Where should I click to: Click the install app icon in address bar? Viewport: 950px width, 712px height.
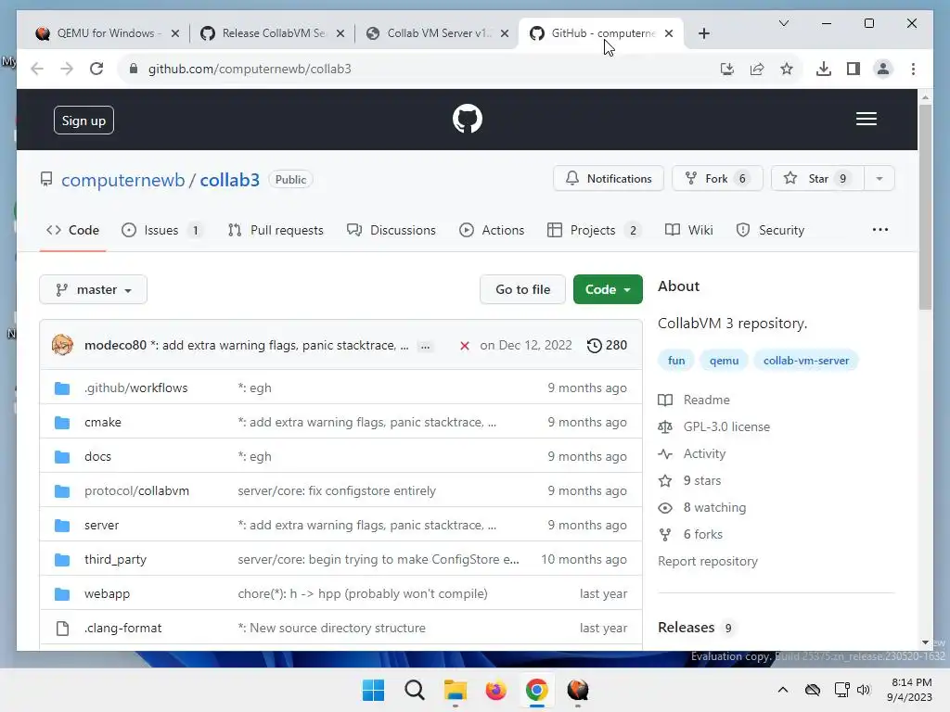(727, 69)
